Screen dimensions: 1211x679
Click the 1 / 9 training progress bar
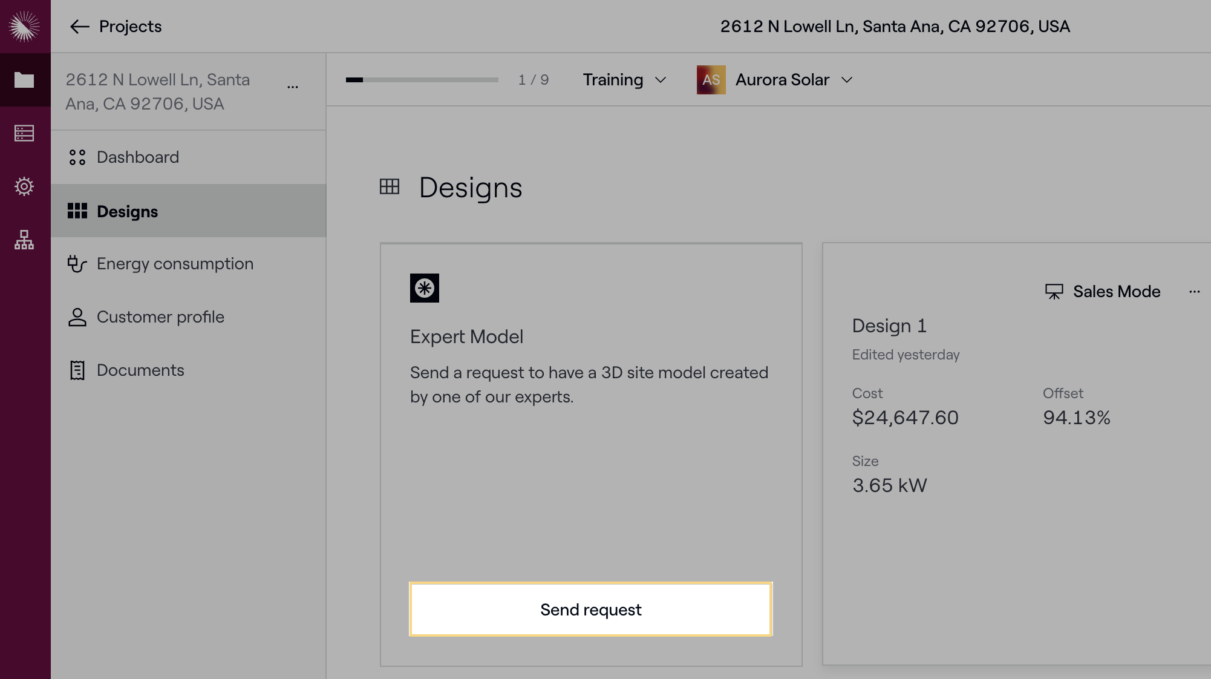point(422,80)
